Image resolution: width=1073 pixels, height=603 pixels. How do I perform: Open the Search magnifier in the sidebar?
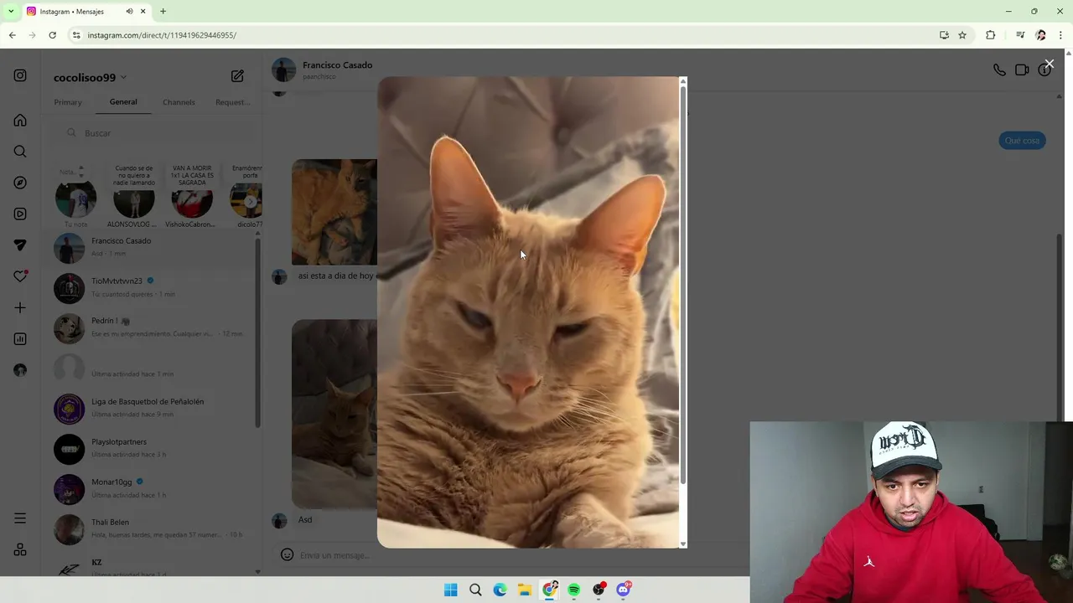point(20,152)
